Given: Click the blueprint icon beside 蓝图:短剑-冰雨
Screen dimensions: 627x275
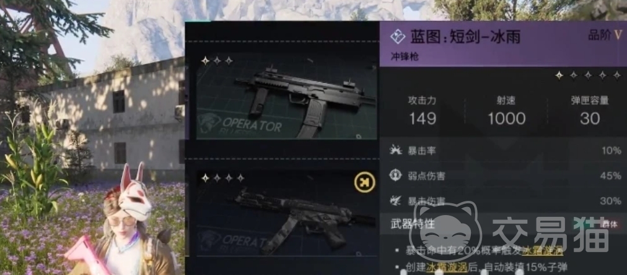Looking at the screenshot, I should point(398,37).
